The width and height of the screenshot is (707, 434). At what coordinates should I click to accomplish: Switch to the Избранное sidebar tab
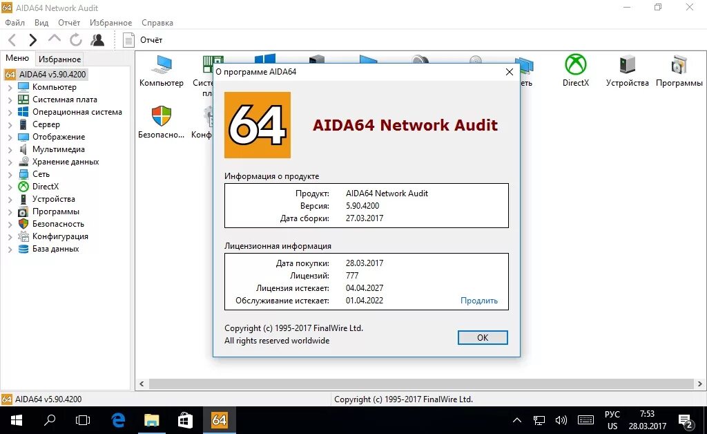(x=59, y=59)
